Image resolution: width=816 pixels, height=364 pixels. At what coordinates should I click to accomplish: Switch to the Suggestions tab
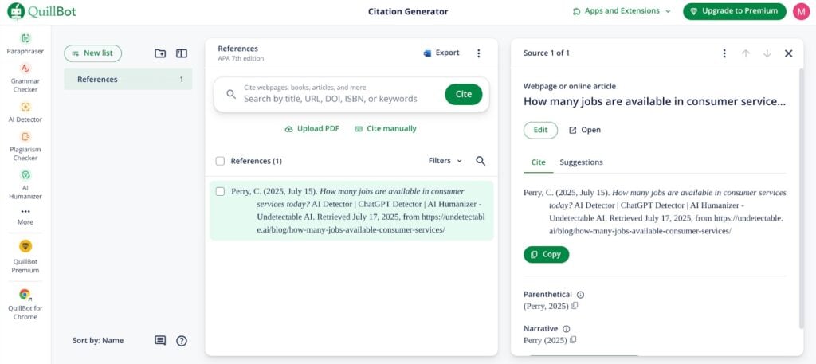(581, 162)
